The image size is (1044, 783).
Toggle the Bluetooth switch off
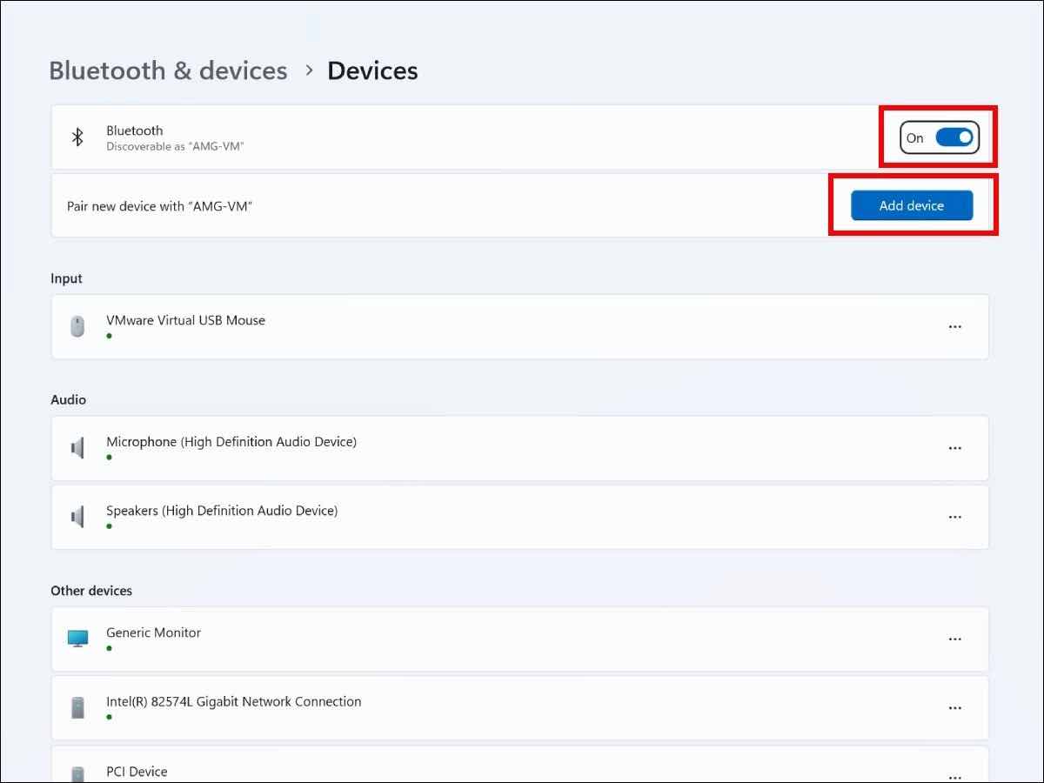[954, 137]
